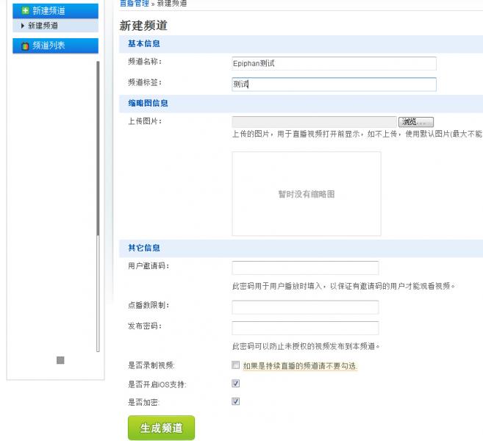Uncheck the 是否开启iOS支持 checkbox
The height and width of the screenshot is (441, 483).
click(x=235, y=383)
